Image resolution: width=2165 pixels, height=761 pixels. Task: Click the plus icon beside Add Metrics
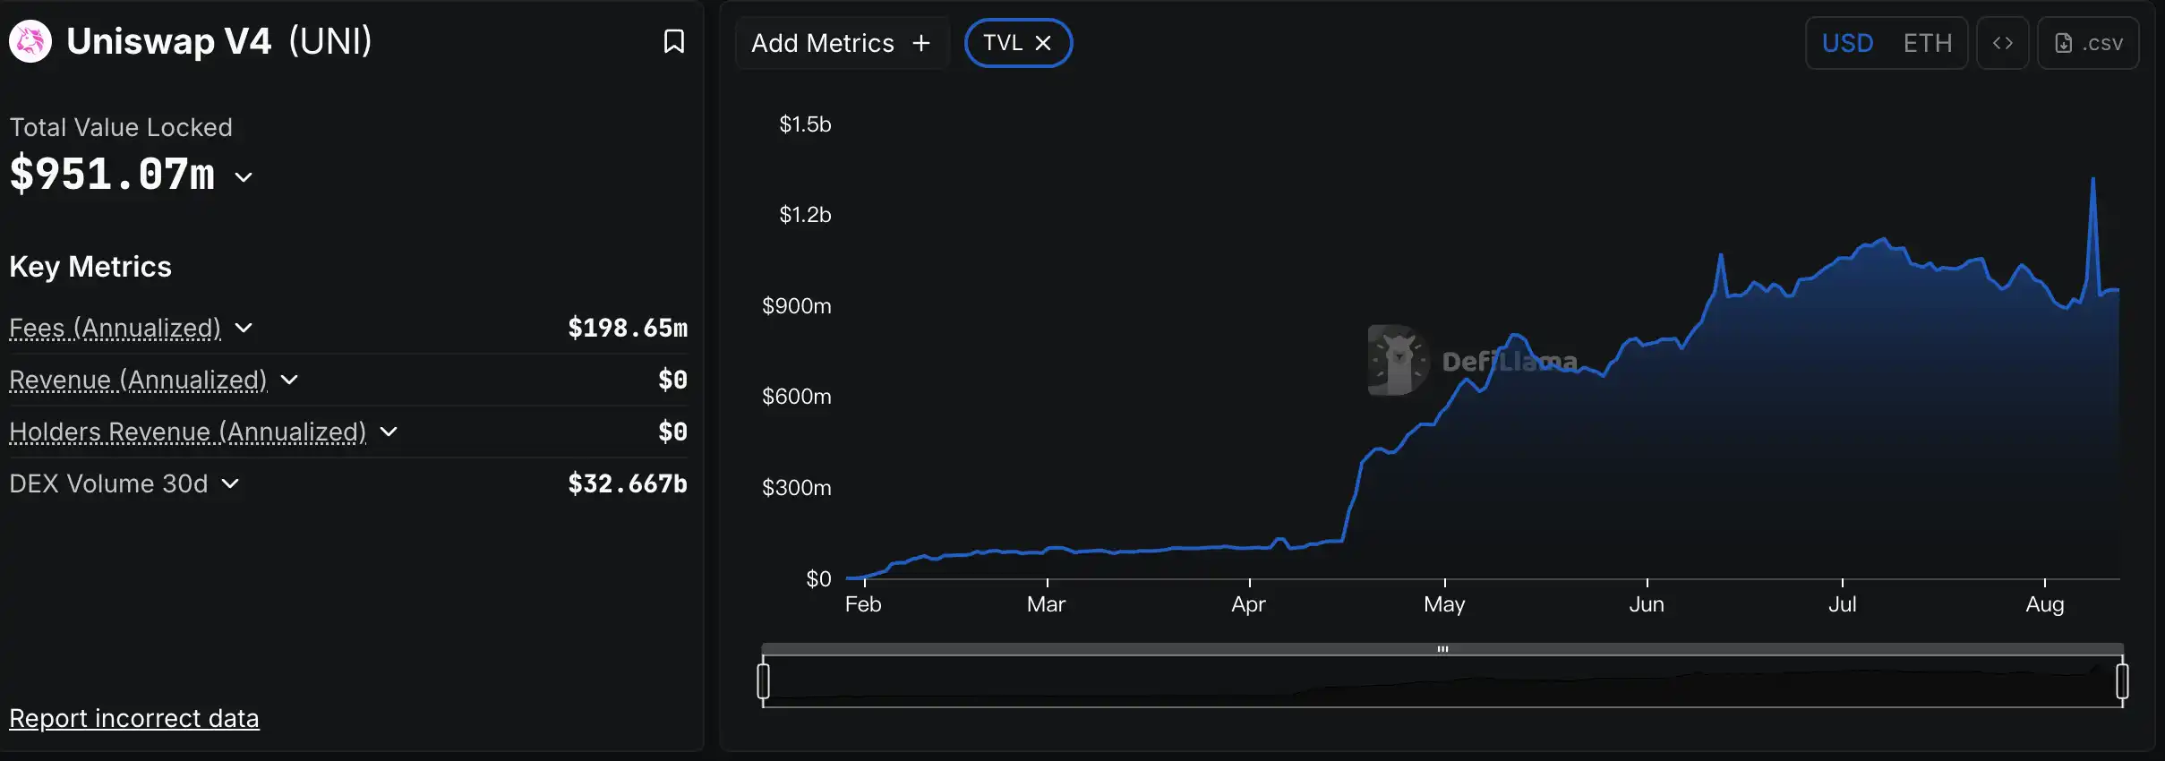click(921, 43)
